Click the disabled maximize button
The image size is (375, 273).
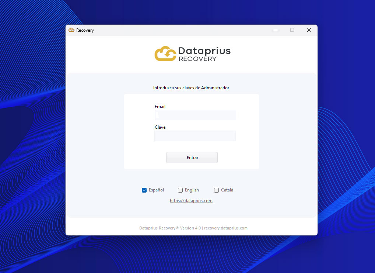point(292,30)
